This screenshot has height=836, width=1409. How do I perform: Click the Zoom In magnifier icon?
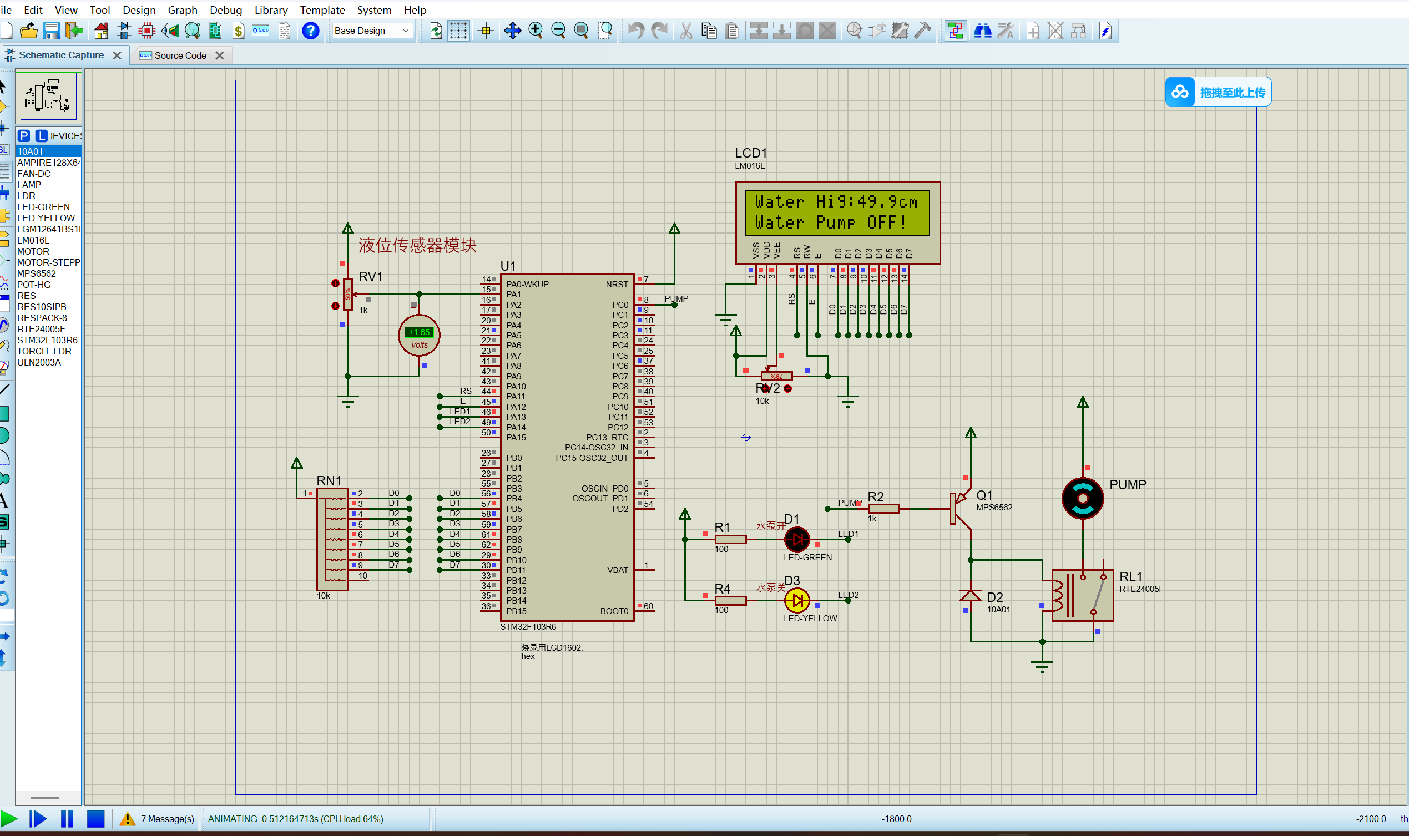click(x=535, y=31)
